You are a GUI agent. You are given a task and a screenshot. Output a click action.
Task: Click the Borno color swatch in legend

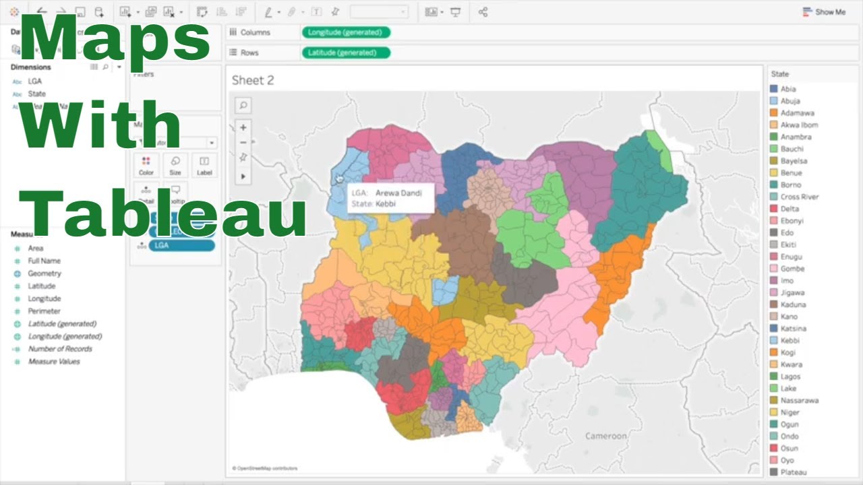(x=774, y=185)
